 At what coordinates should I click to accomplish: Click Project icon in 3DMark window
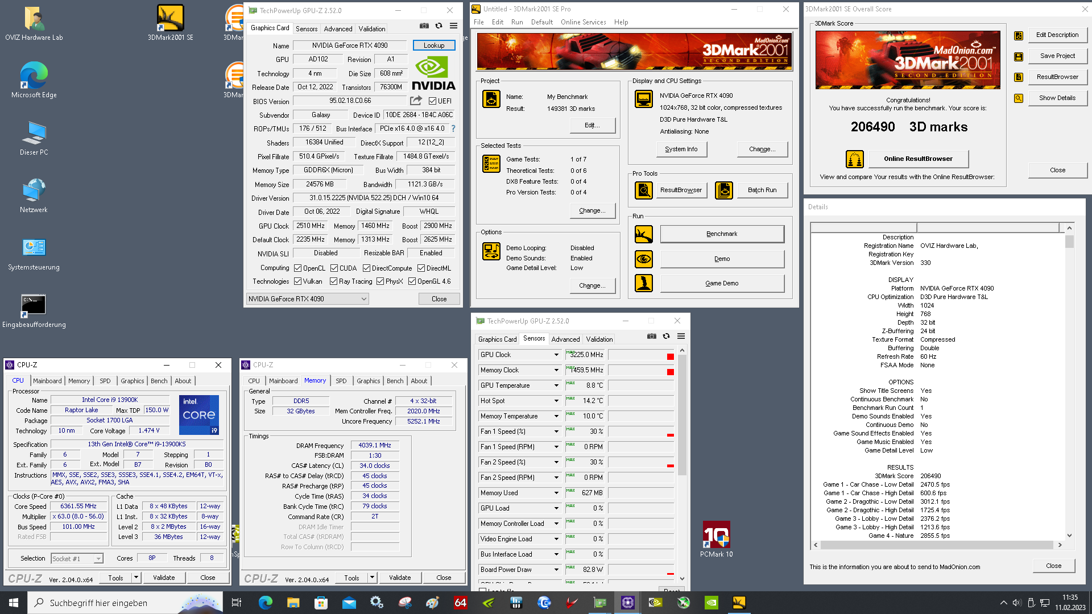[x=491, y=99]
